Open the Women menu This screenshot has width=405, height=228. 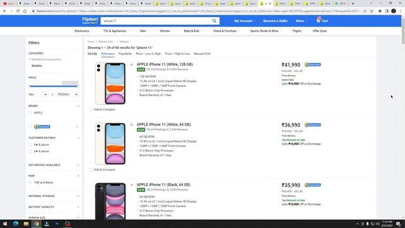click(166, 31)
